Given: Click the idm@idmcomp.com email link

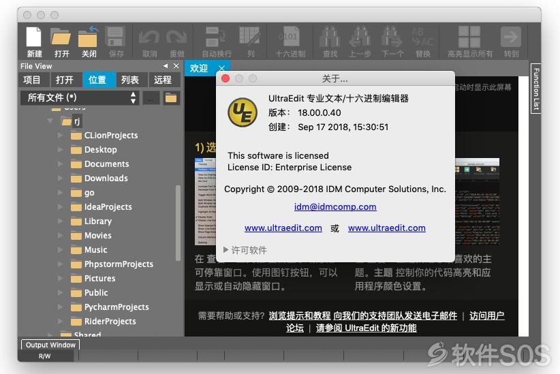Looking at the screenshot, I should tap(335, 207).
